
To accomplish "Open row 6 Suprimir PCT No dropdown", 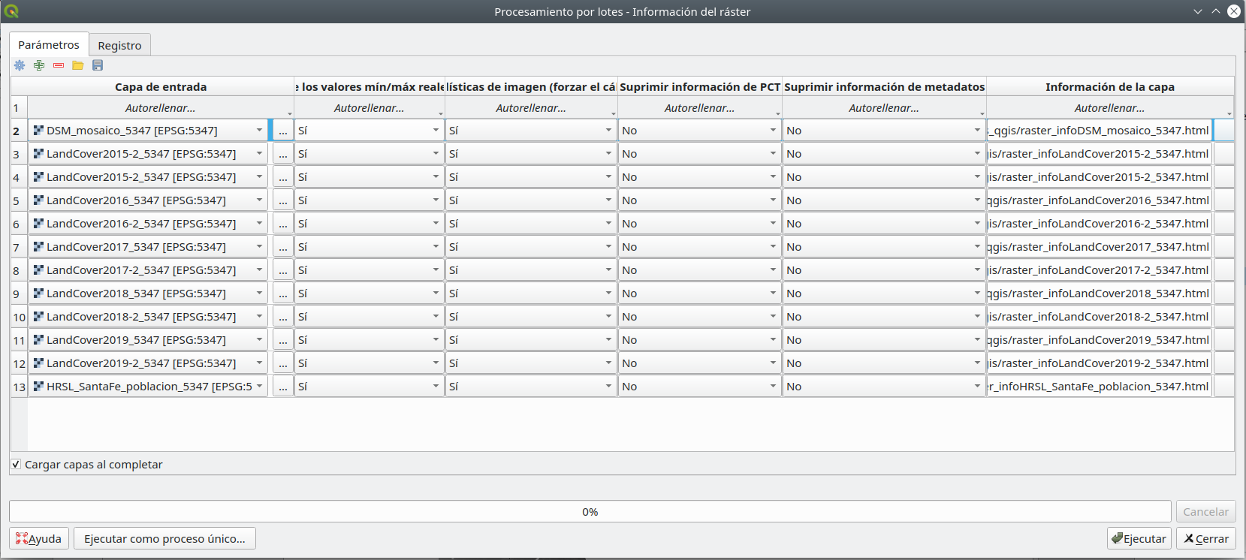I will (699, 224).
